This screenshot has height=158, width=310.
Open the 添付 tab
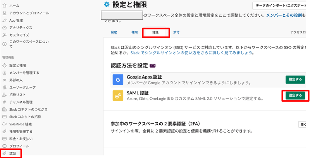(x=176, y=32)
